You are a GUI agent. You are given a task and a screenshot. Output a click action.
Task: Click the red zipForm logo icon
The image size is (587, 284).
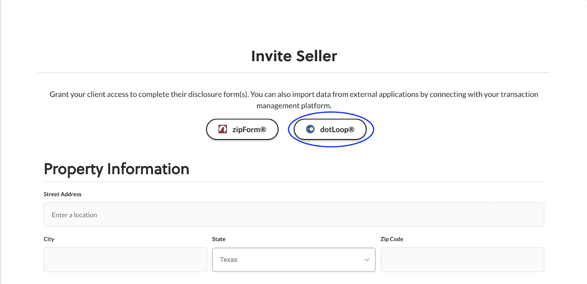tap(223, 129)
